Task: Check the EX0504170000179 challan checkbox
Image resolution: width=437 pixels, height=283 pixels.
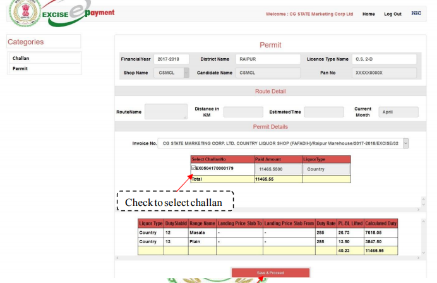Action: [x=193, y=168]
